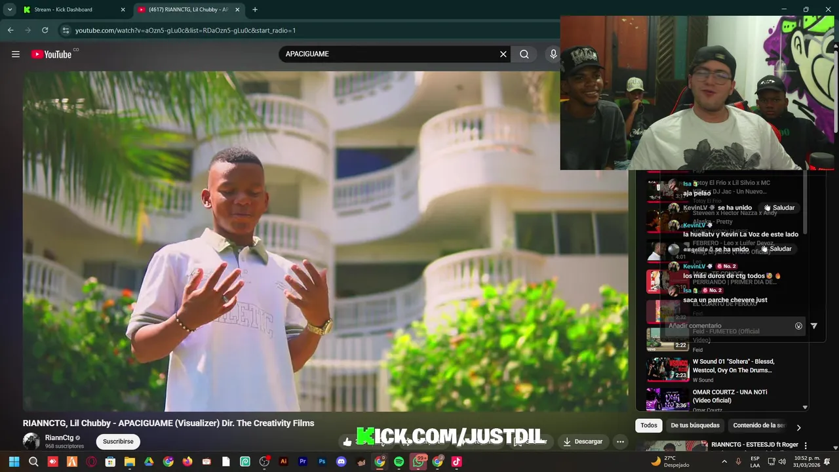Open WhatsApp from taskbar
The width and height of the screenshot is (839, 472).
[x=418, y=462]
